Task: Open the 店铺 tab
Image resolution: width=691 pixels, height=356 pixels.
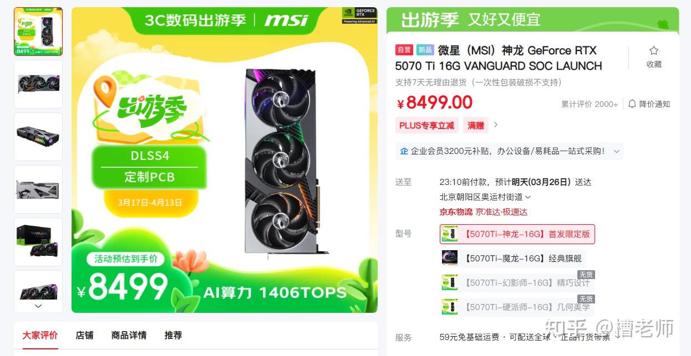Action: pyautogui.click(x=84, y=335)
